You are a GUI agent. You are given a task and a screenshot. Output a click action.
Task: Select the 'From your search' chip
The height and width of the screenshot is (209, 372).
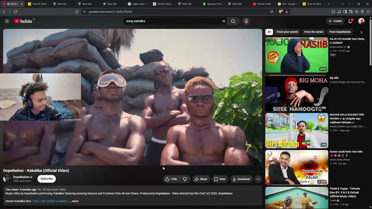click(x=287, y=32)
